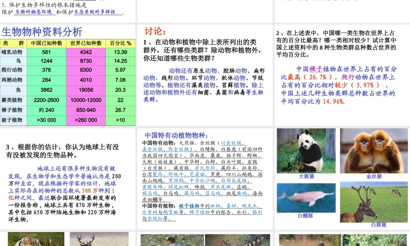
Task: Open the 水青树 hyperlink
Action: [x=150, y=212]
